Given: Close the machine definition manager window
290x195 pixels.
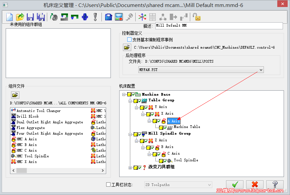Looking at the screenshot, I should pos(282,4).
